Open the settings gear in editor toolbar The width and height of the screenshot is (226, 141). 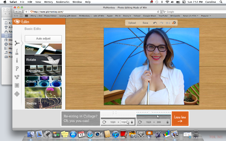pyautogui.click(x=174, y=23)
